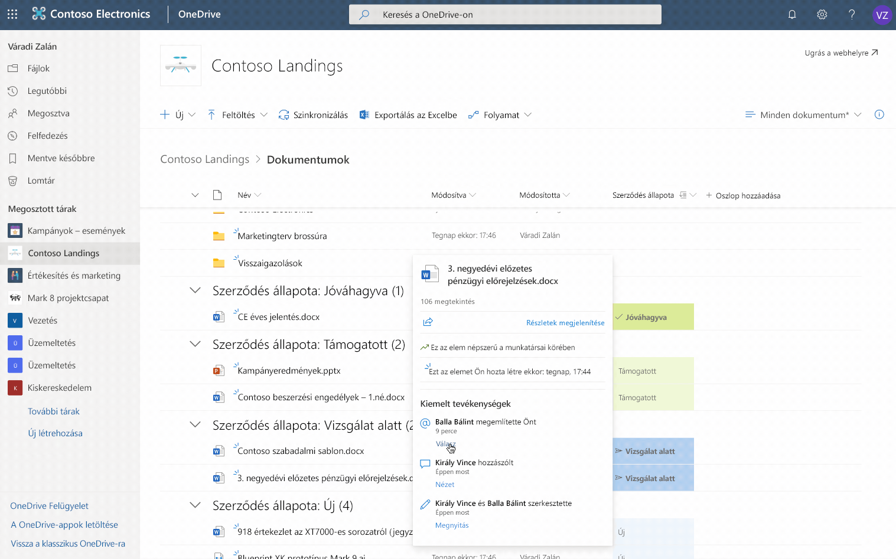Viewport: 896px width, 559px height.
Task: Click the Keresés a OneDrive-on search box
Action: pyautogui.click(x=505, y=15)
